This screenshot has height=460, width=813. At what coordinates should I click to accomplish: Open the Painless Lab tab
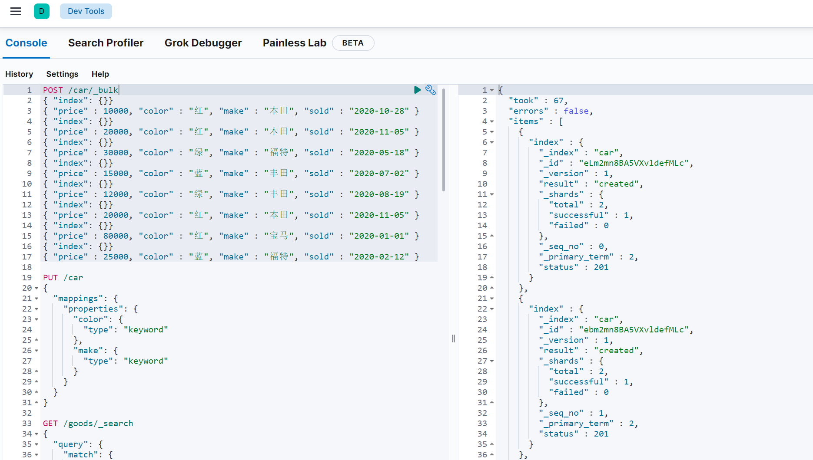point(294,43)
